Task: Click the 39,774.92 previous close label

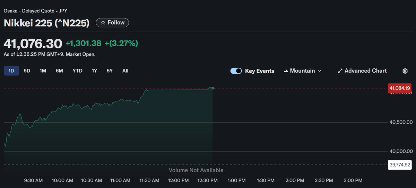Action: click(400, 165)
